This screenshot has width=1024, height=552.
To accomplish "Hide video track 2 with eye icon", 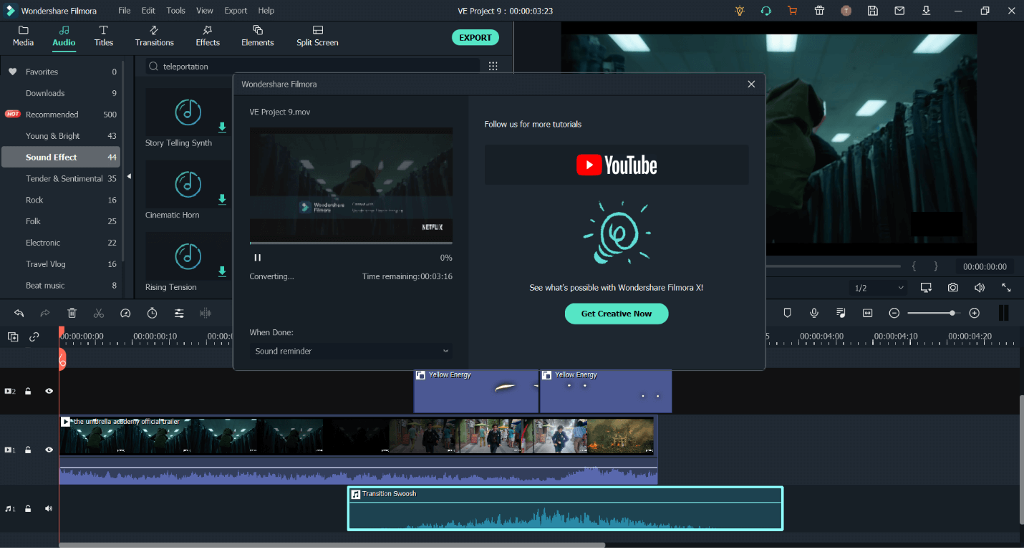I will pyautogui.click(x=49, y=392).
